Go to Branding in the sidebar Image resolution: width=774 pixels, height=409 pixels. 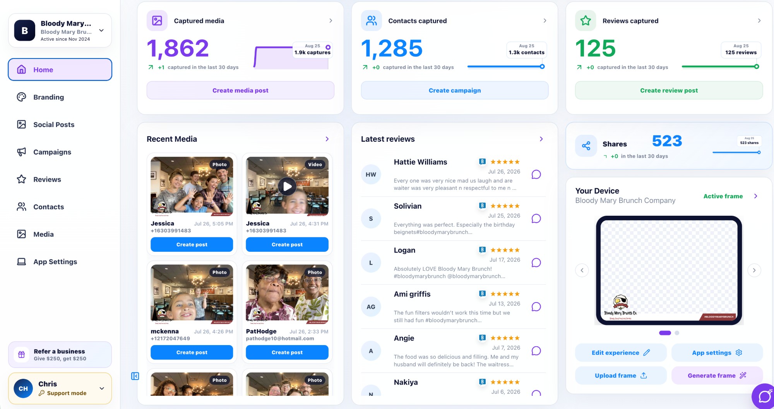click(x=60, y=97)
